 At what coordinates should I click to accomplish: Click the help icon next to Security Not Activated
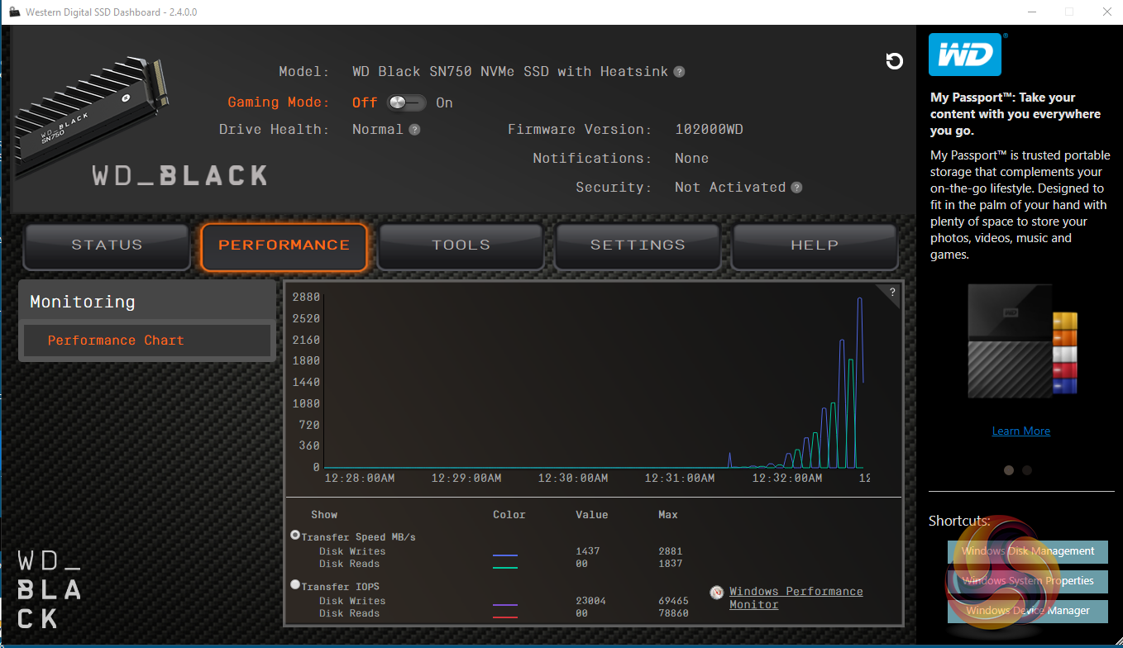tap(796, 188)
